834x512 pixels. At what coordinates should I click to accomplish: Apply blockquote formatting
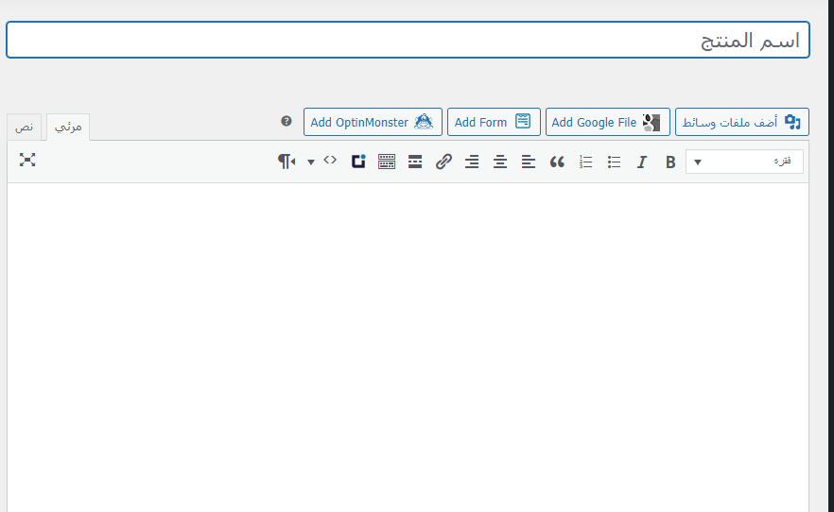tap(557, 162)
